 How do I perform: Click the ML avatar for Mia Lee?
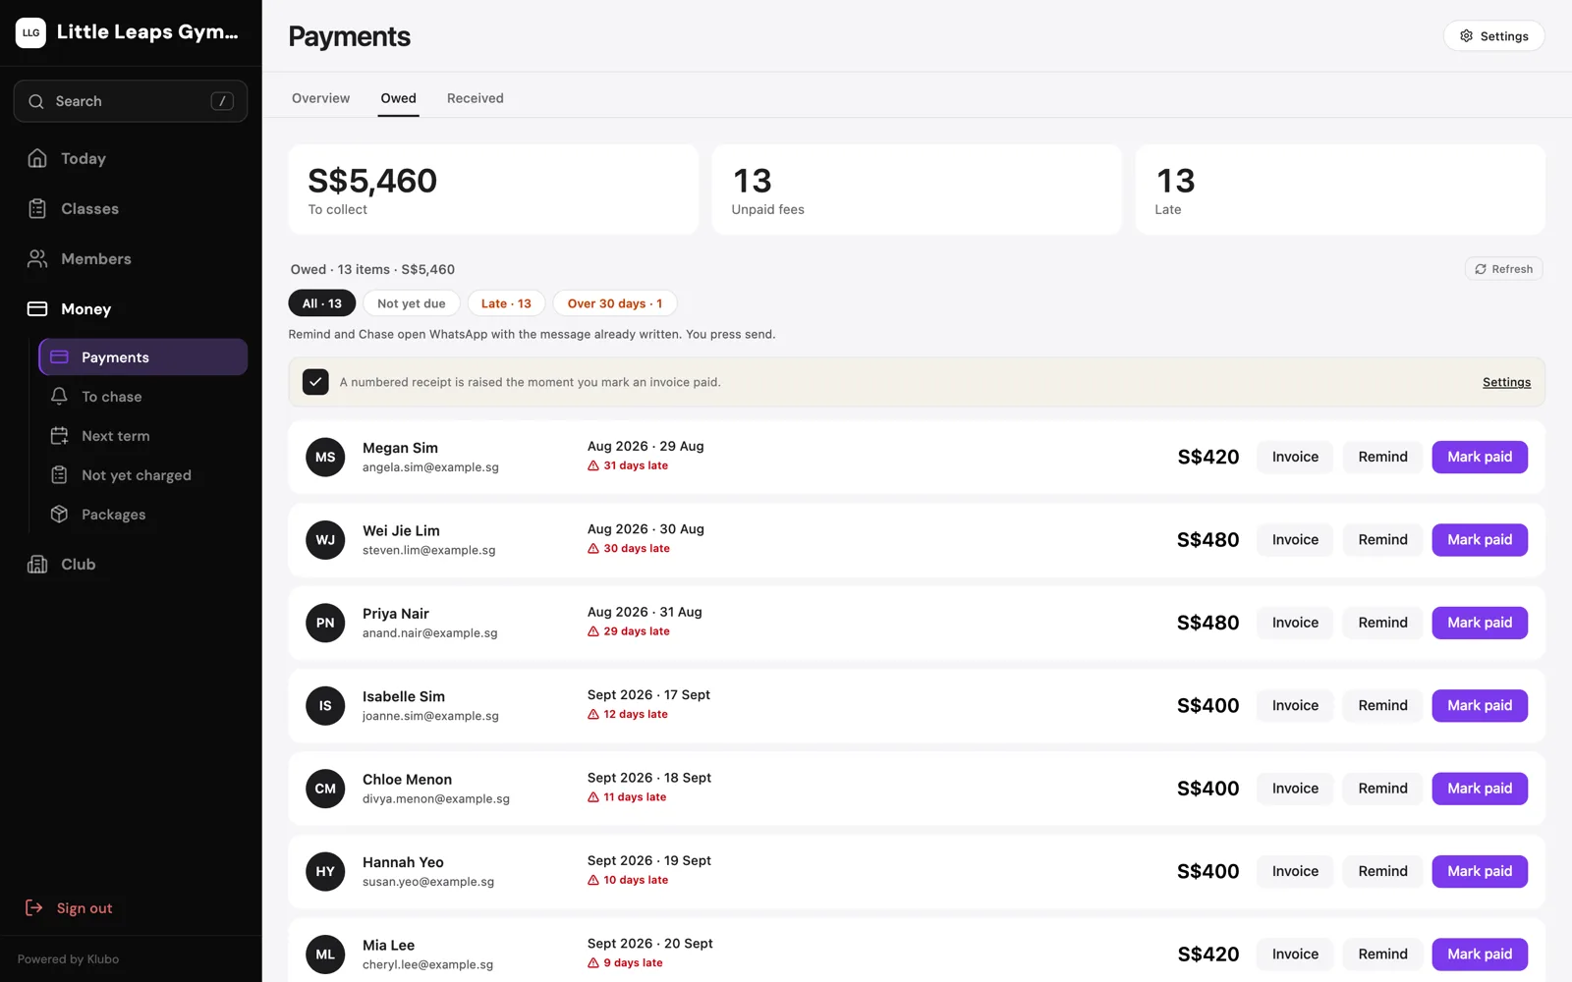(325, 955)
